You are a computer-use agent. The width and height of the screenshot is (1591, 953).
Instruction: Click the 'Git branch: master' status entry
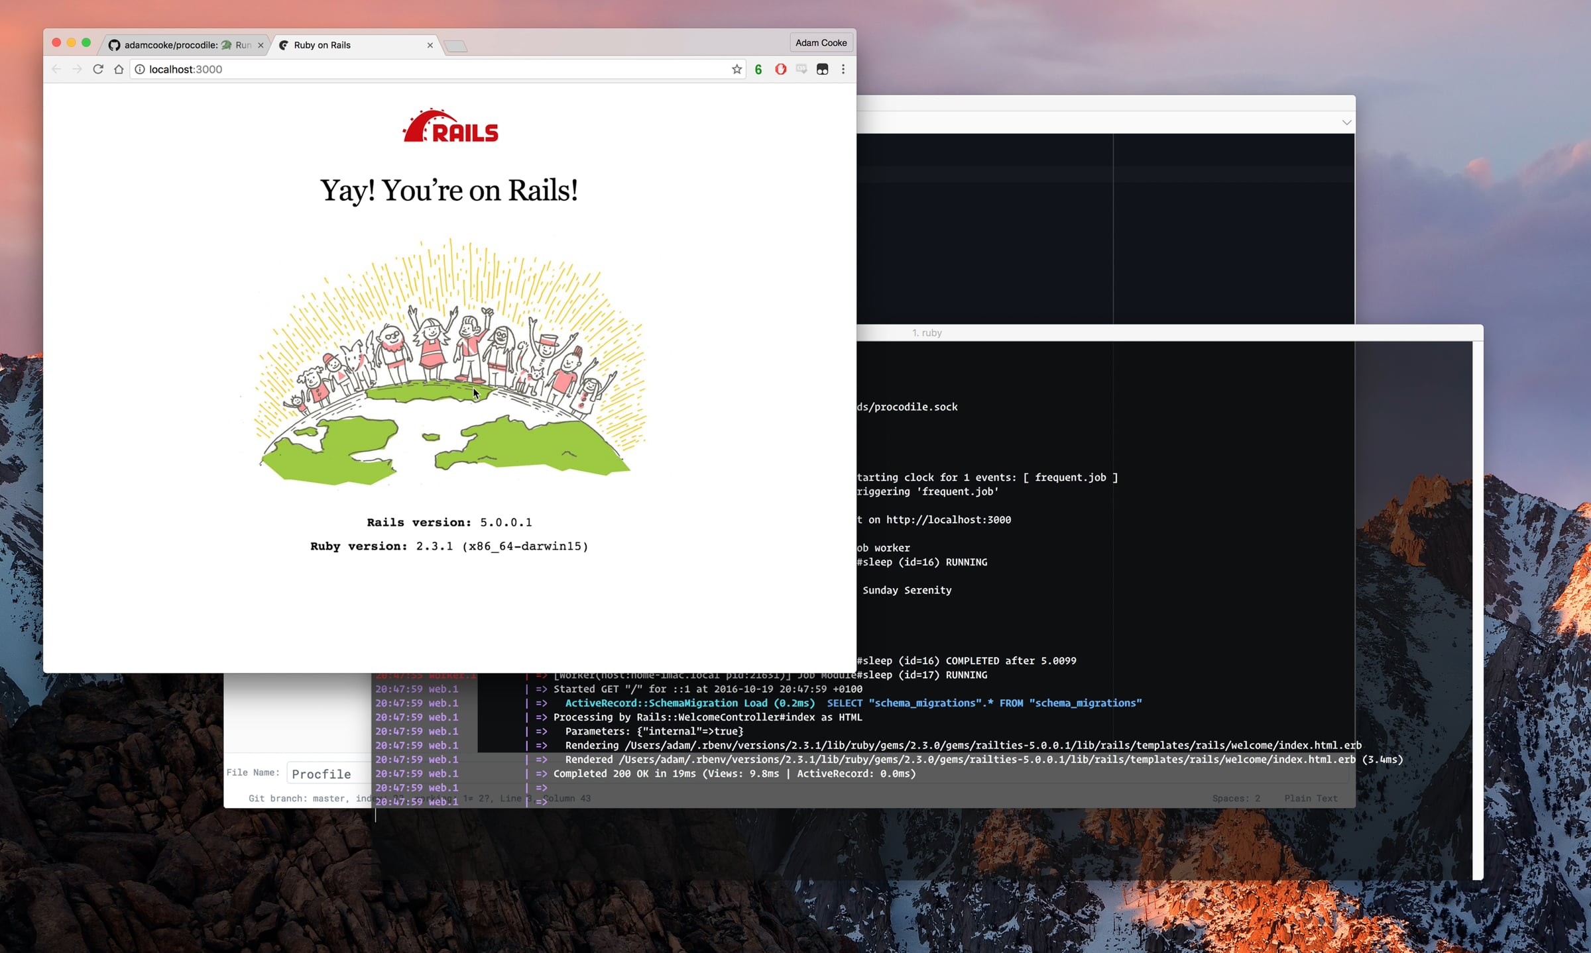(x=297, y=798)
